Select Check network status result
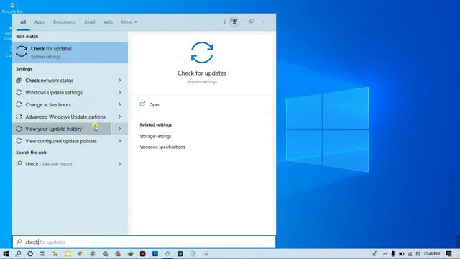Viewport: 460px width, 259px height. coord(62,80)
